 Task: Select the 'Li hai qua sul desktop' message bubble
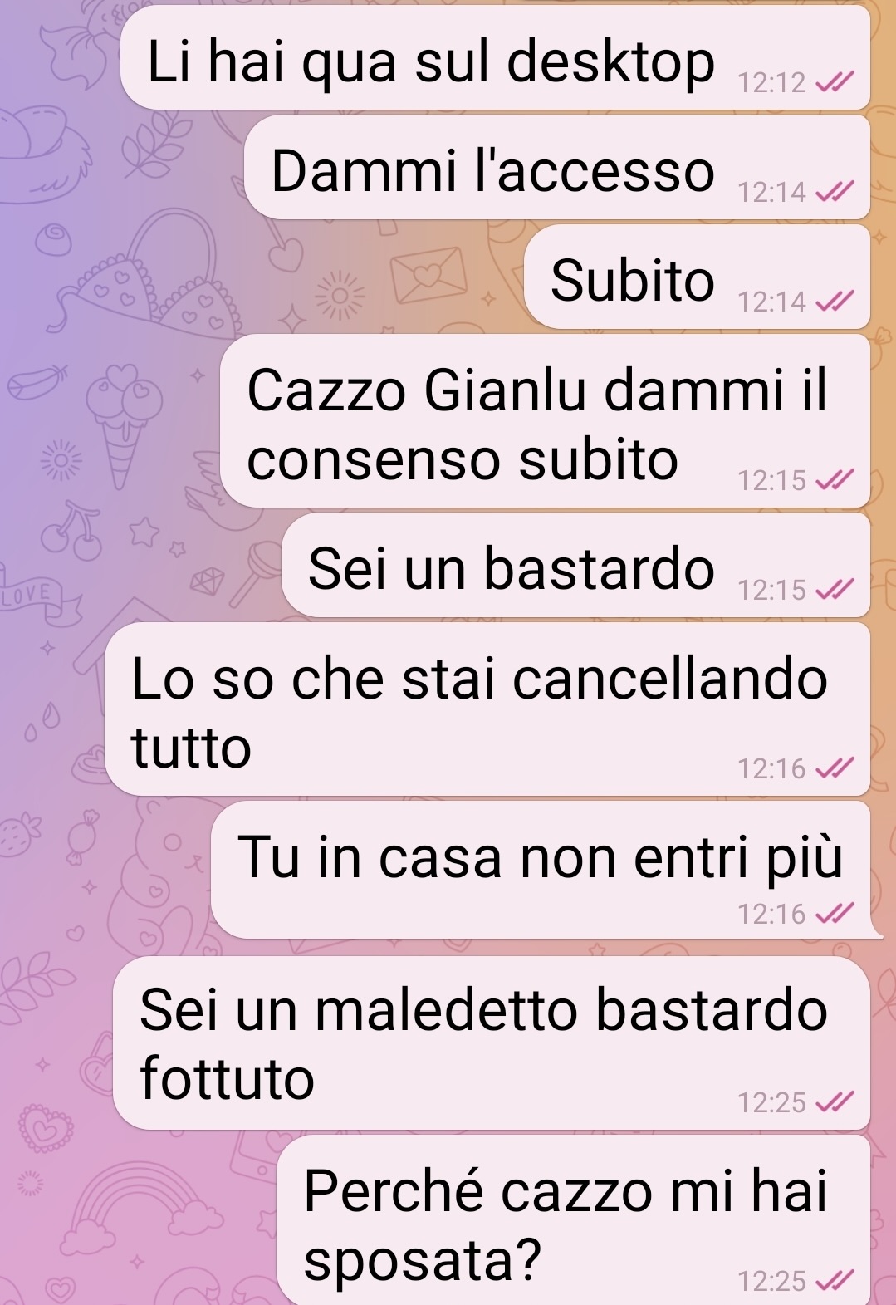(495, 58)
